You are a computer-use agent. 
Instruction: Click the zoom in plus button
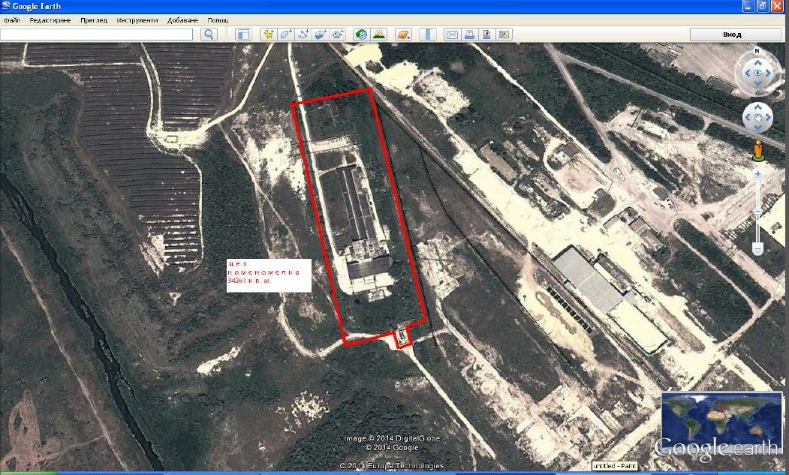757,174
